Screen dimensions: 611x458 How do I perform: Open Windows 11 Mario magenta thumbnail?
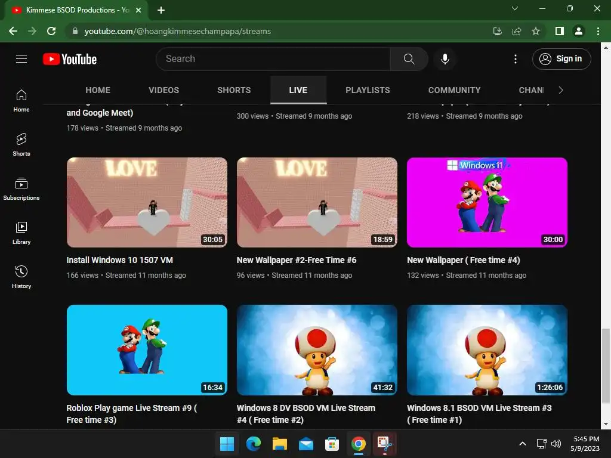coord(487,202)
